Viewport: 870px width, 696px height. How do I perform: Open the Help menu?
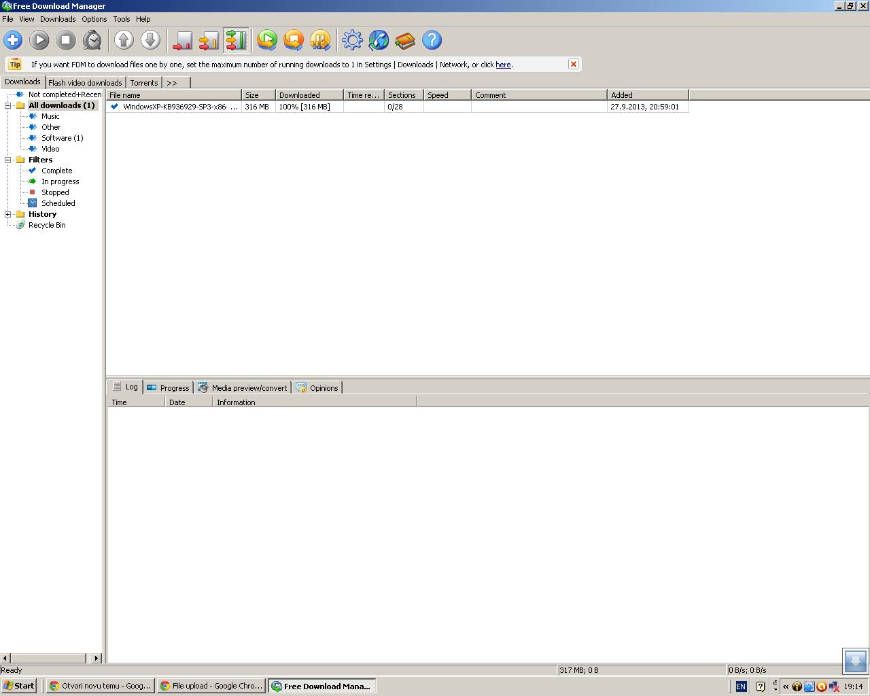point(143,19)
